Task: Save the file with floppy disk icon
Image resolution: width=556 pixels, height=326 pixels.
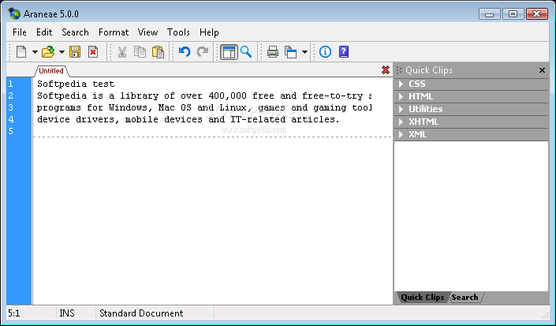Action: click(x=75, y=52)
